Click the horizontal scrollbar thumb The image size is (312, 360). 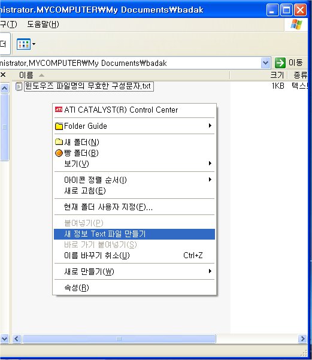pyautogui.click(x=119, y=338)
